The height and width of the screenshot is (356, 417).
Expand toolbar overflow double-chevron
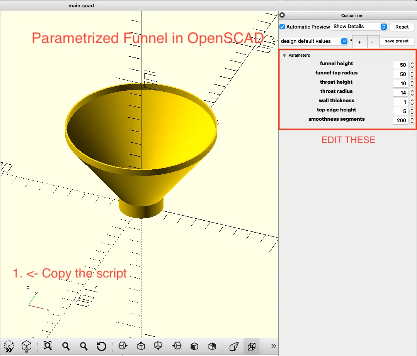click(274, 346)
